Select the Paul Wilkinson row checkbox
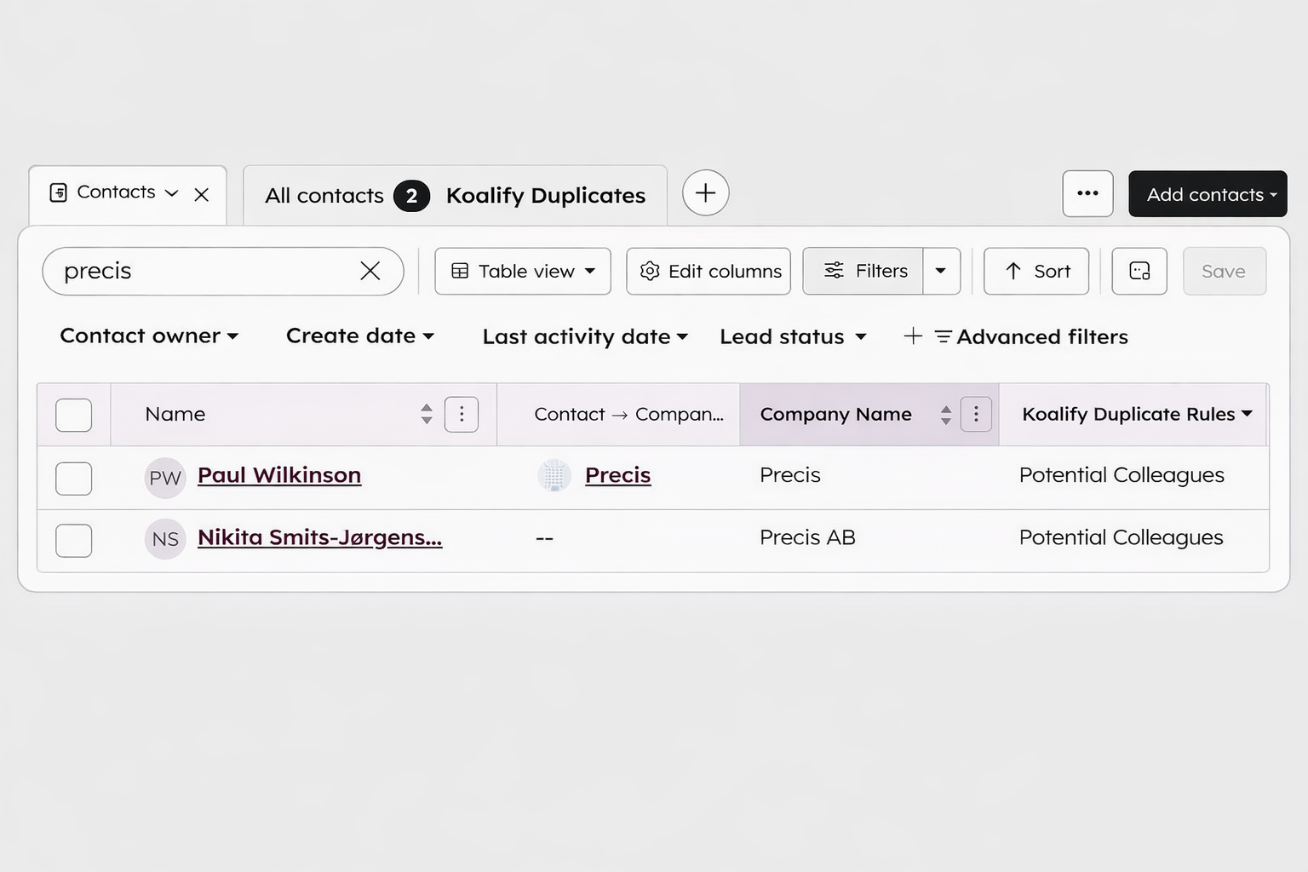The width and height of the screenshot is (1308, 872). click(74, 478)
